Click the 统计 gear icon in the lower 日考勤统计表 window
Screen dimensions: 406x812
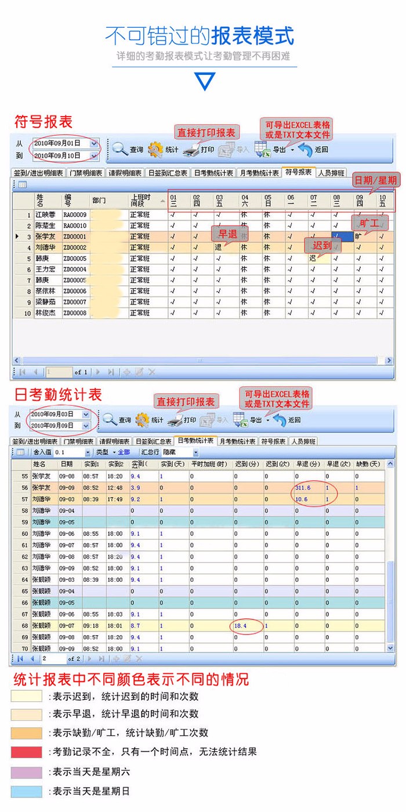tap(143, 419)
